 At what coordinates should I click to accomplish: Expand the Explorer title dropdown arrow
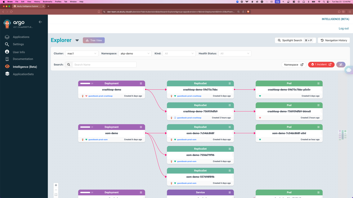[77, 40]
